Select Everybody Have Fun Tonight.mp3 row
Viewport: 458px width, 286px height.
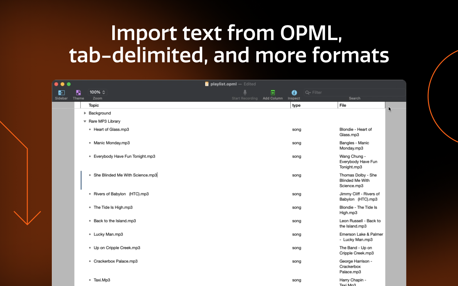pyautogui.click(x=124, y=156)
